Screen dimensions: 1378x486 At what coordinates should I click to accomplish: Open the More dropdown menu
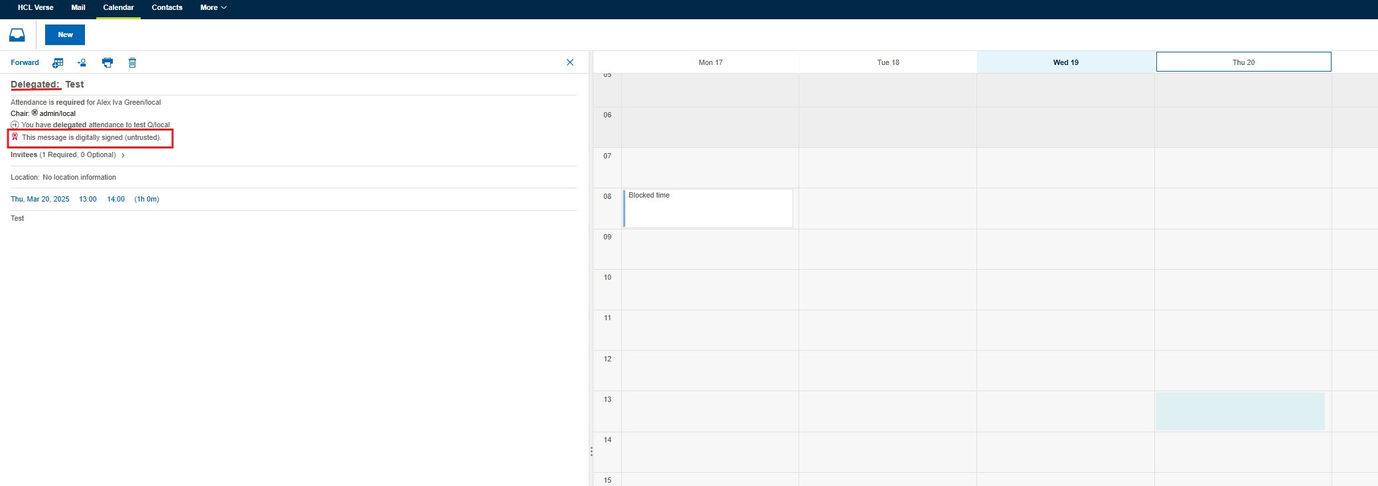(x=213, y=8)
